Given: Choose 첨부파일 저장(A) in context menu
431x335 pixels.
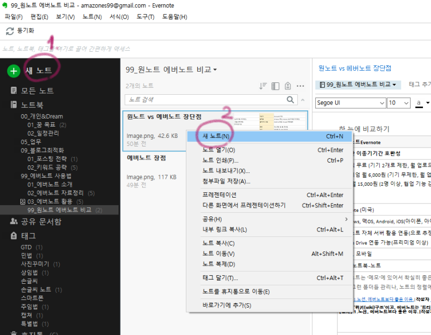Looking at the screenshot, I should pyautogui.click(x=269, y=182).
